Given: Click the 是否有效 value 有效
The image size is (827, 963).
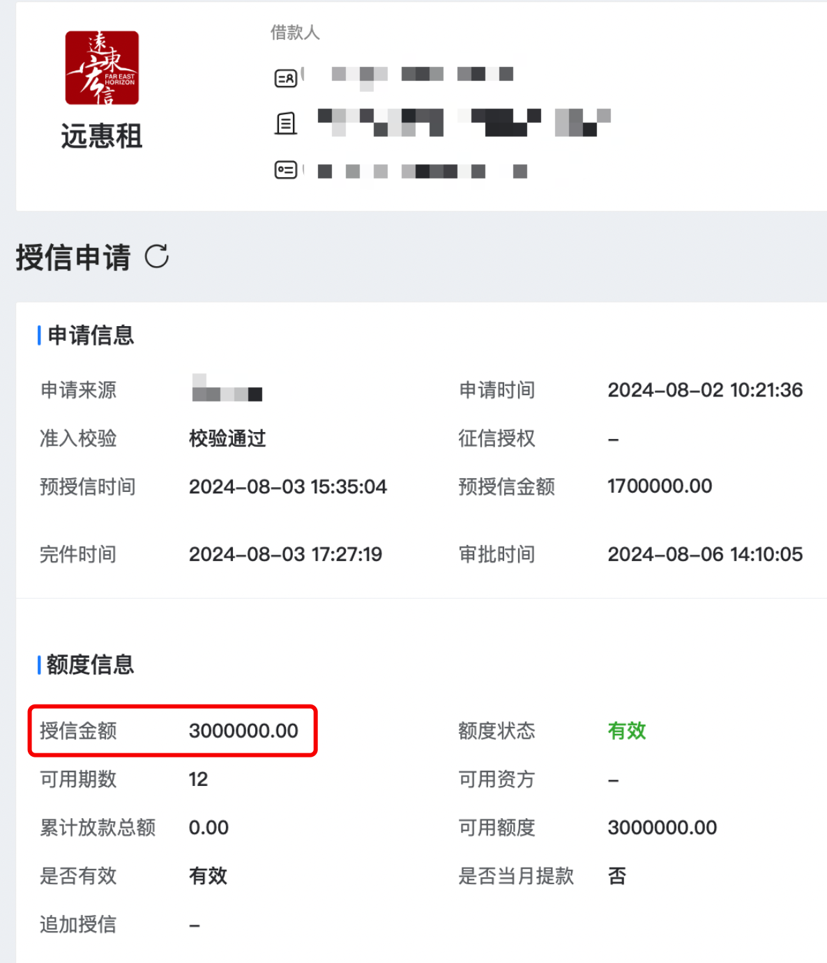Looking at the screenshot, I should [208, 876].
